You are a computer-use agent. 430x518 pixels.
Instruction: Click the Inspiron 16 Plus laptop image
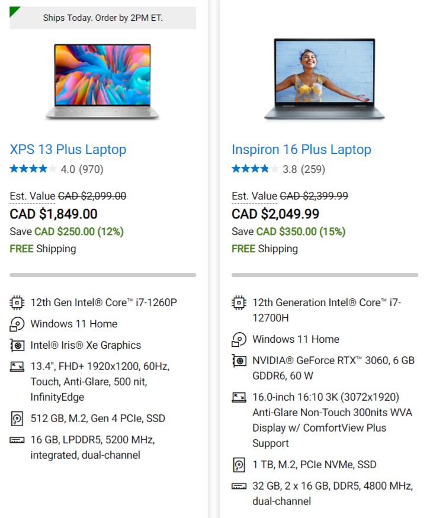[x=325, y=79]
